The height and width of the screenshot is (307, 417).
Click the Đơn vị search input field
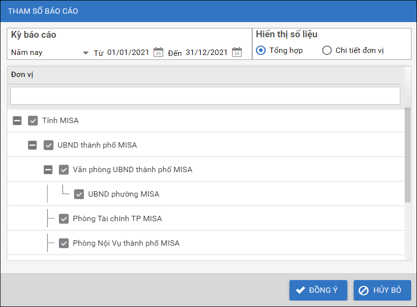point(205,96)
